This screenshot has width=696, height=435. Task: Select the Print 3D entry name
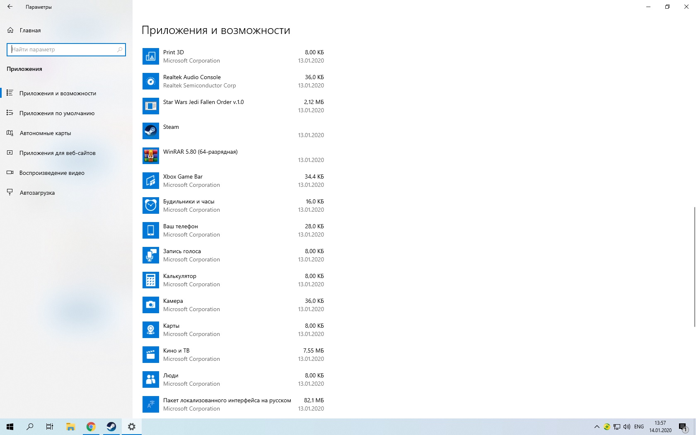click(x=174, y=52)
